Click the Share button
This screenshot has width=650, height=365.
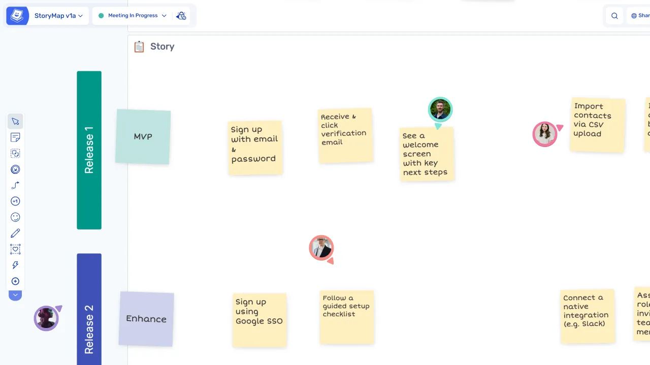(640, 16)
